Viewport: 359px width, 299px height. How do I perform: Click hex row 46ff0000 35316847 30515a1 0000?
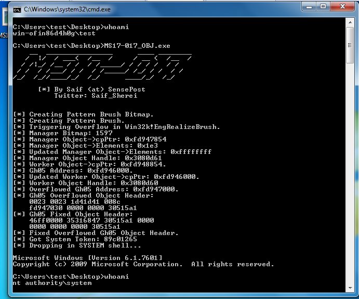(x=91, y=220)
